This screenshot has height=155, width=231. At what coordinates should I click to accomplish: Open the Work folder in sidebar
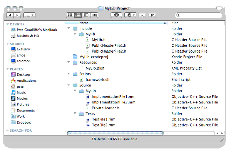tap(18, 117)
